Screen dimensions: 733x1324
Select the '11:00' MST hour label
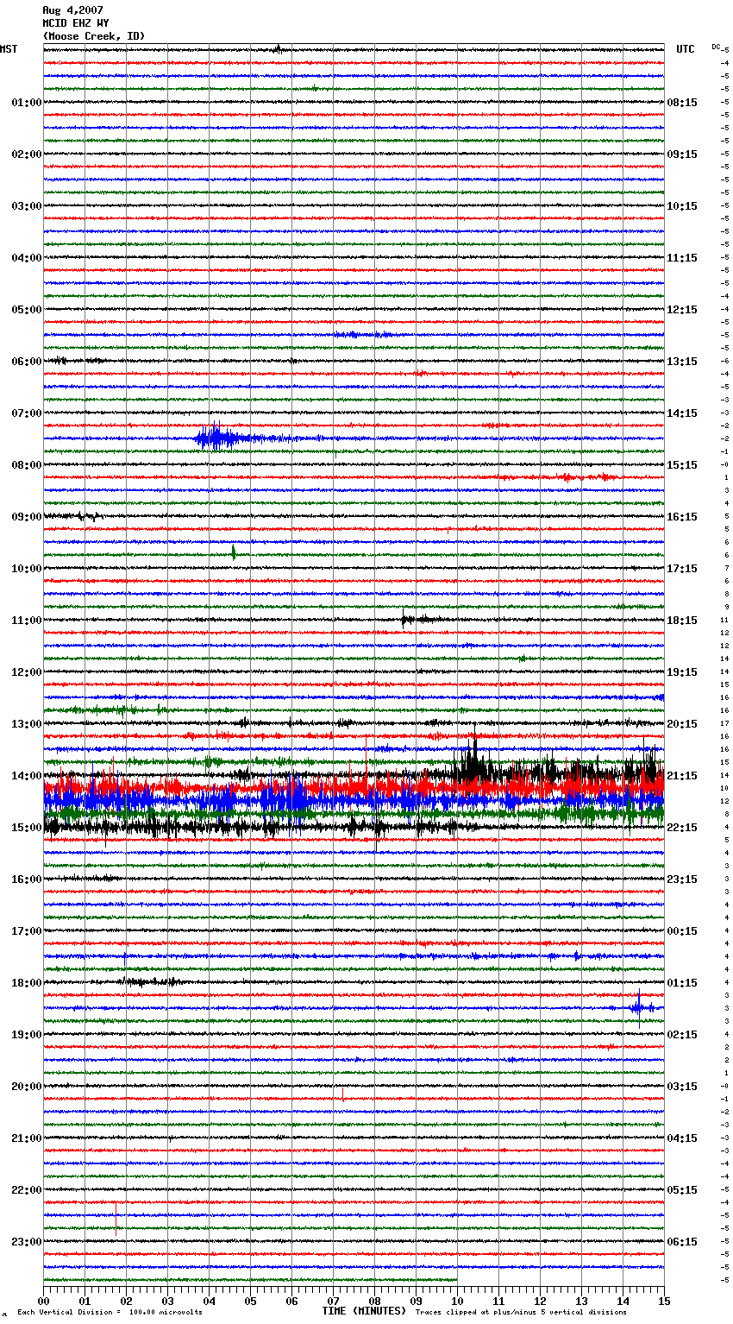(26, 621)
